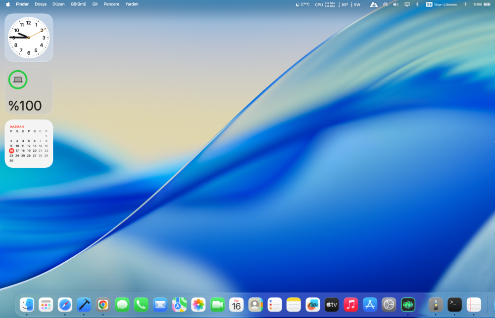
Task: Open the volume control in menu bar
Action: 396,4
